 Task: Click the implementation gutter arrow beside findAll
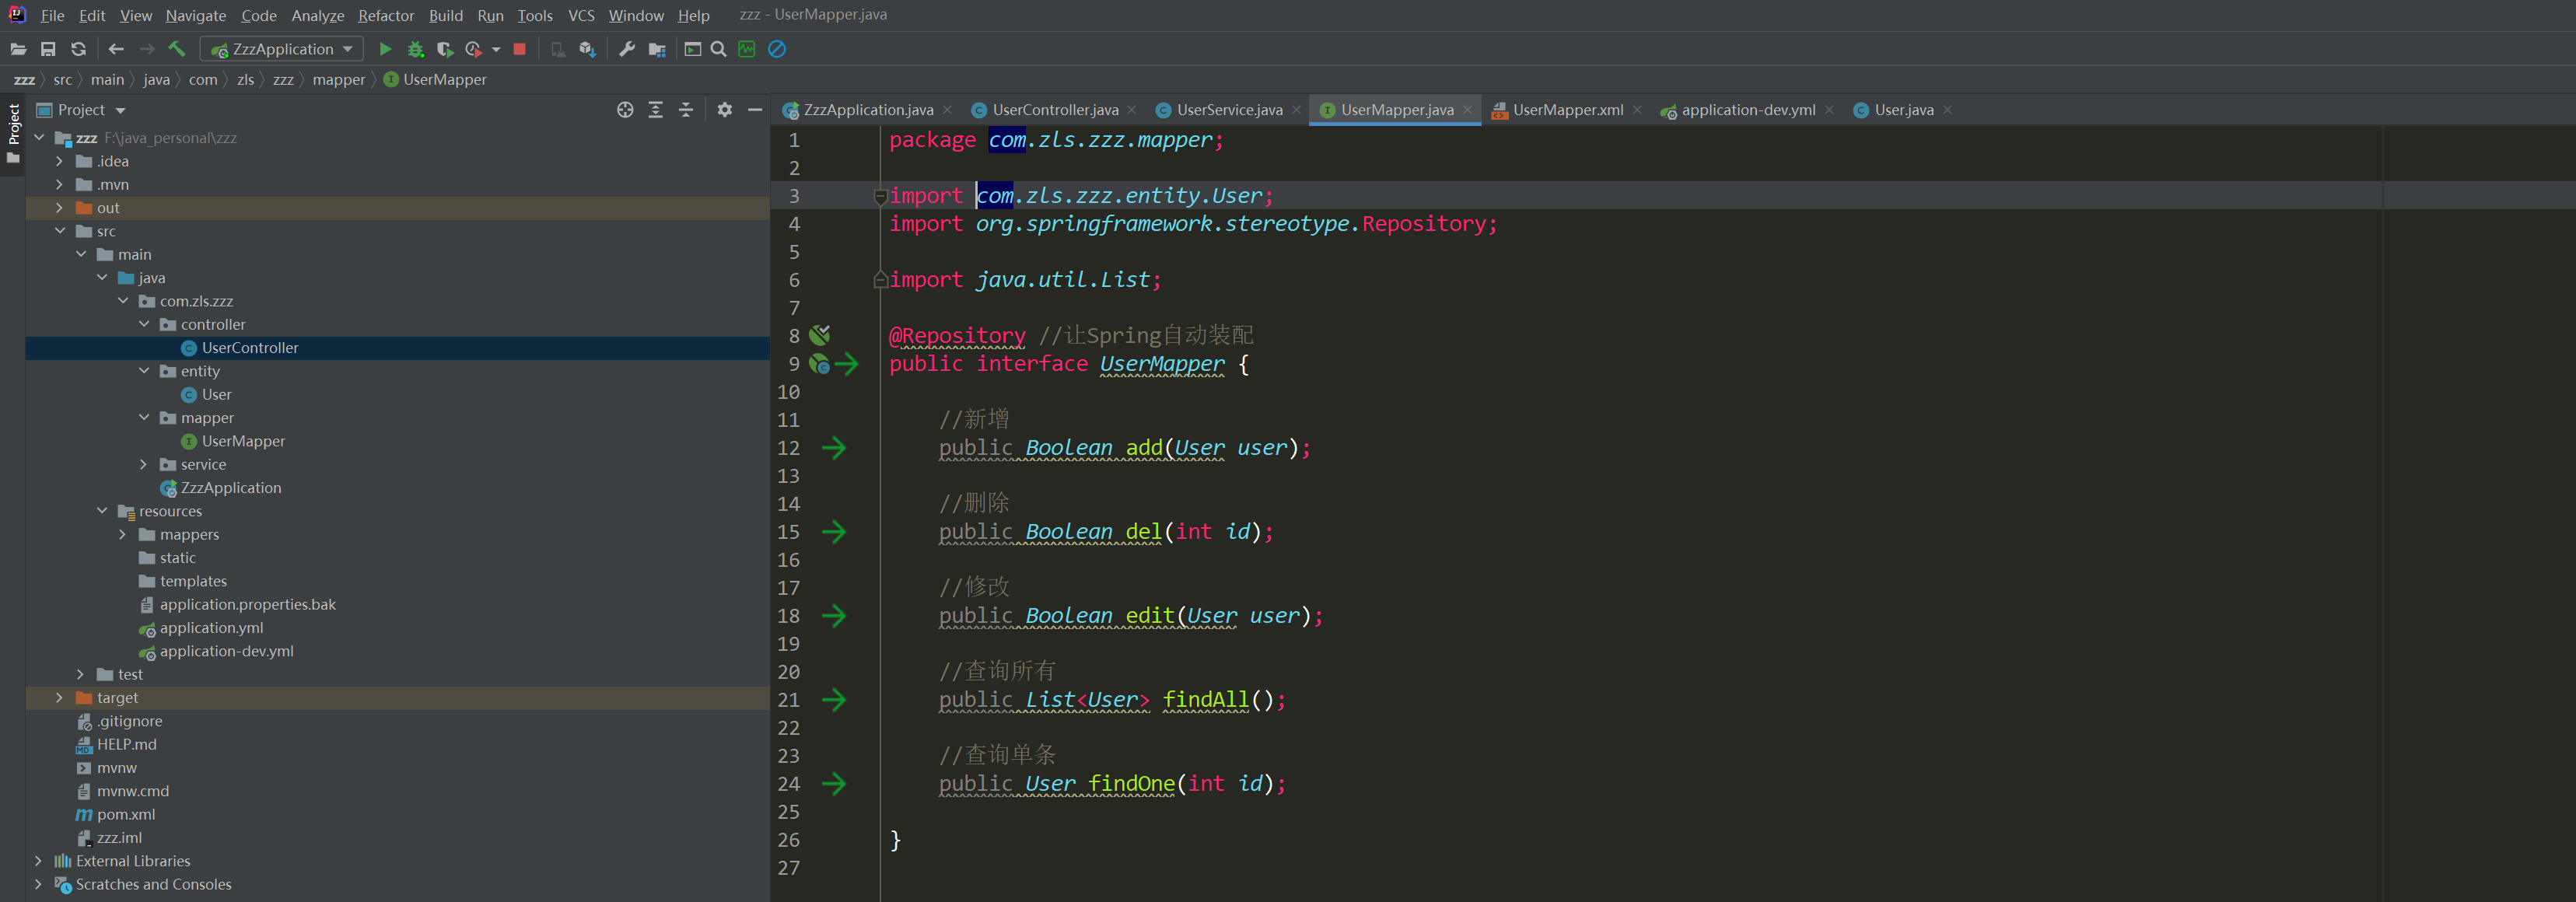[x=834, y=700]
